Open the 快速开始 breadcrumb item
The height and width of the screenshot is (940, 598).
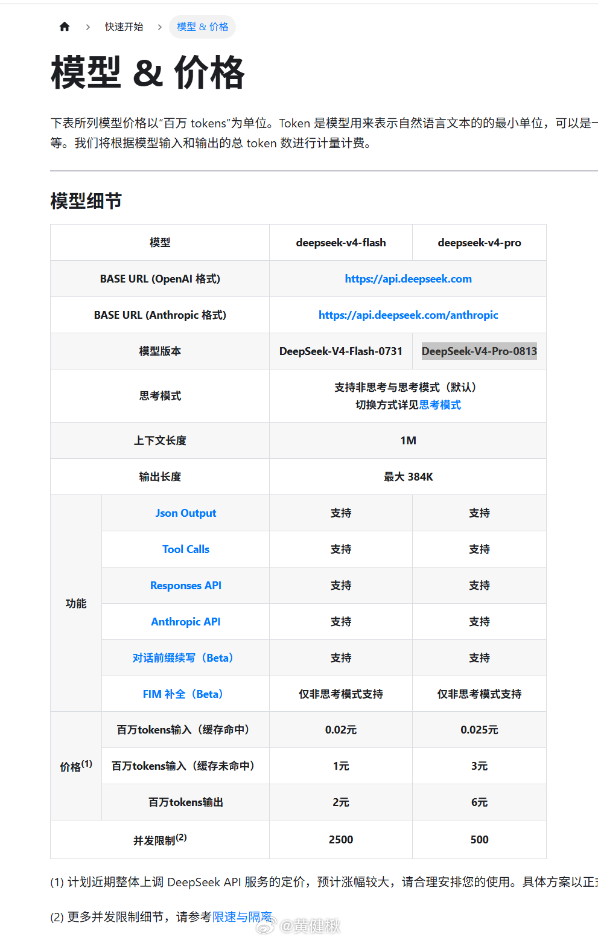click(x=124, y=27)
